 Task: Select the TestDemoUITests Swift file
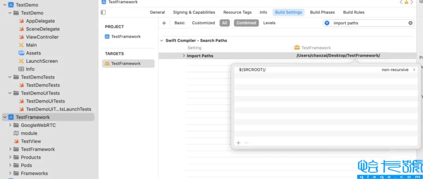click(45, 101)
